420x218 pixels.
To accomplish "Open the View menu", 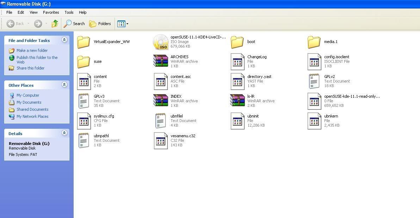I will (x=33, y=12).
